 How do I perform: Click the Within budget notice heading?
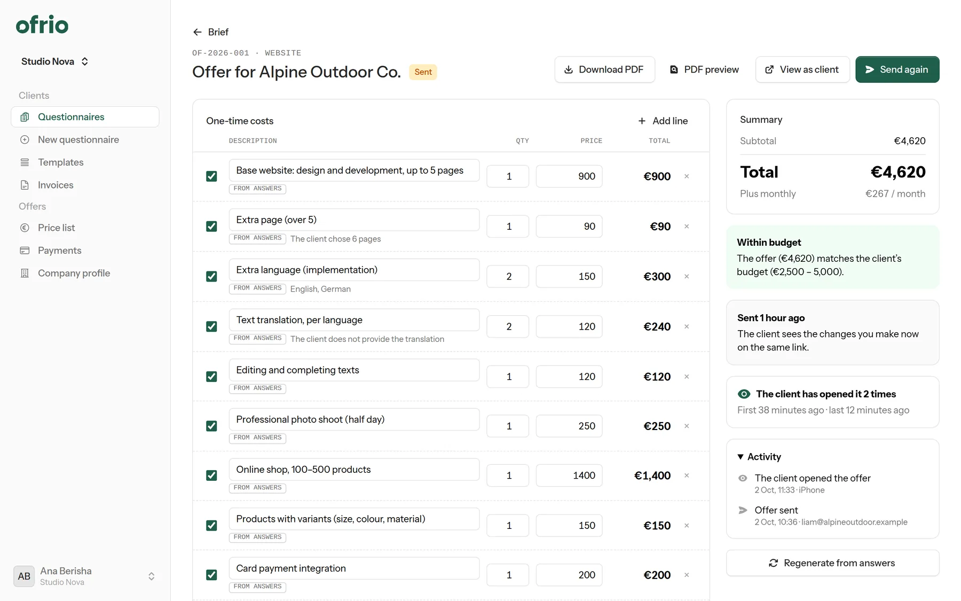[x=769, y=243]
